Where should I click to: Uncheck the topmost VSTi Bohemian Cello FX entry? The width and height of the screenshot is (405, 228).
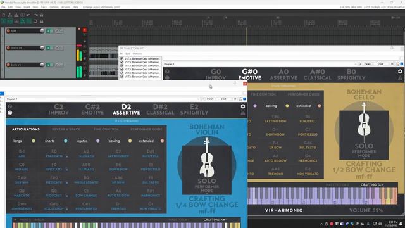click(x=122, y=59)
